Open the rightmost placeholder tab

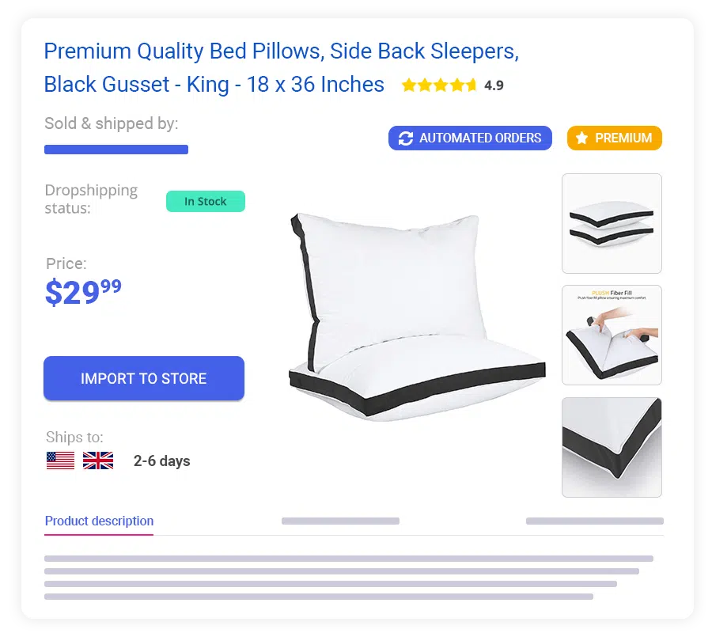[x=595, y=521]
